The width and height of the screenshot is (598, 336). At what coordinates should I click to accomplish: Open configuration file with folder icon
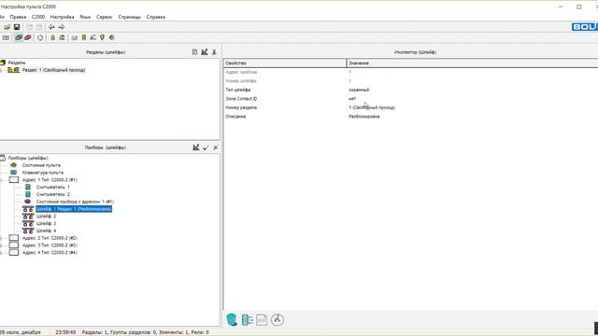pyautogui.click(x=7, y=27)
